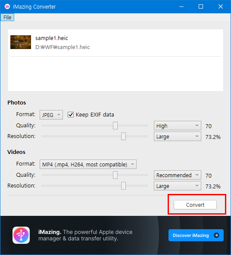
Task: Click the Convert button
Action: click(x=195, y=205)
